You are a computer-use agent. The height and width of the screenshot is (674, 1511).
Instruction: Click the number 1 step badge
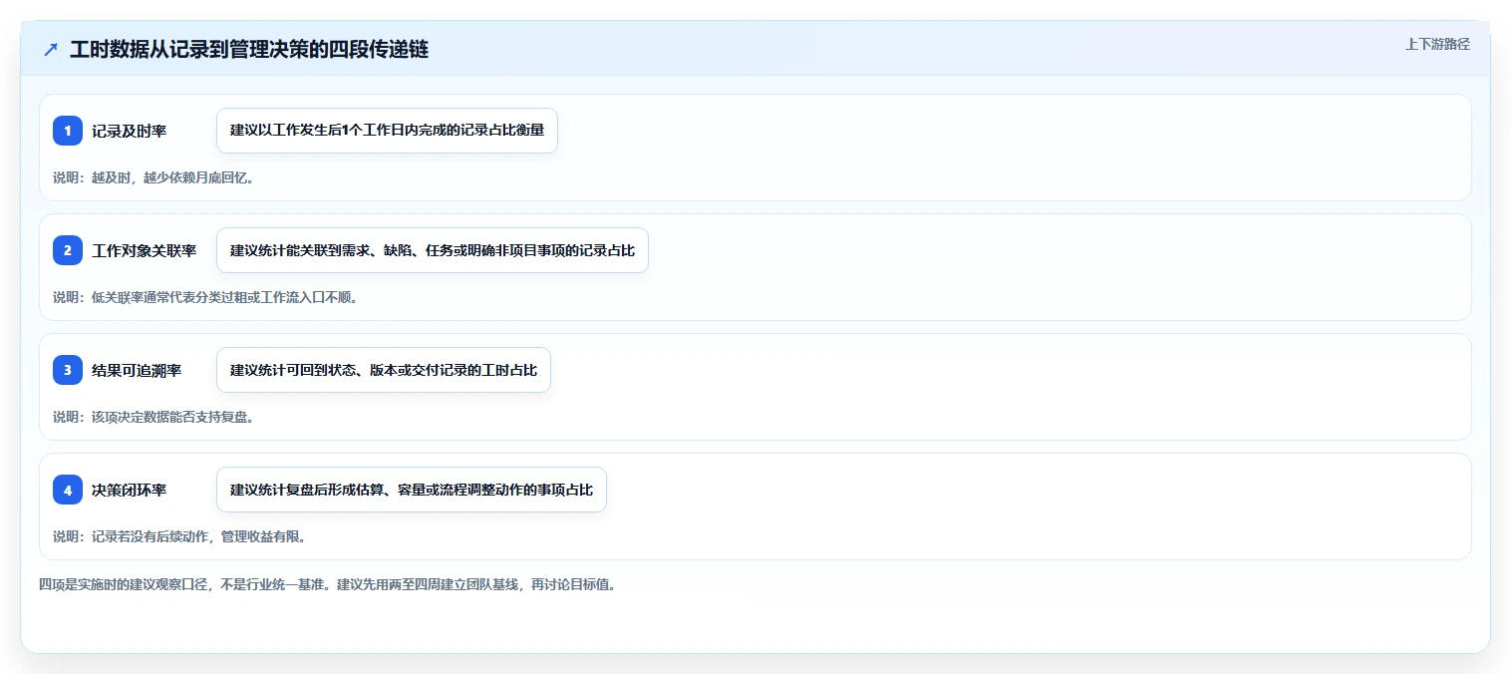click(68, 131)
